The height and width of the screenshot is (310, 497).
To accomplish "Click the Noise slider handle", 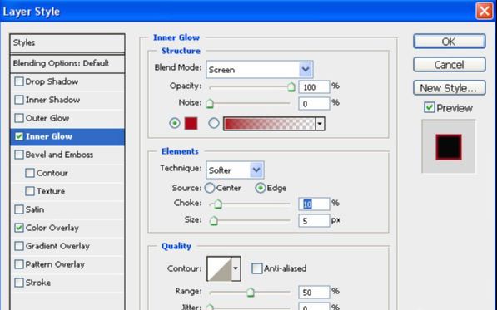I will pos(210,104).
